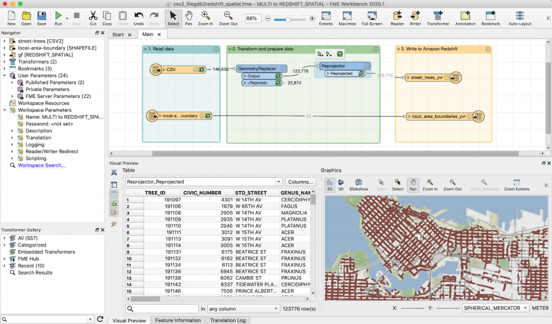Screen dimensions: 552x324
Task: Choose the Pan hand tool in the main toolbar
Action: [189, 18]
